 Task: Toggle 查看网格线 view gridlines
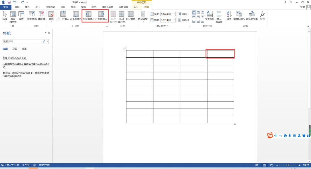(13, 15)
